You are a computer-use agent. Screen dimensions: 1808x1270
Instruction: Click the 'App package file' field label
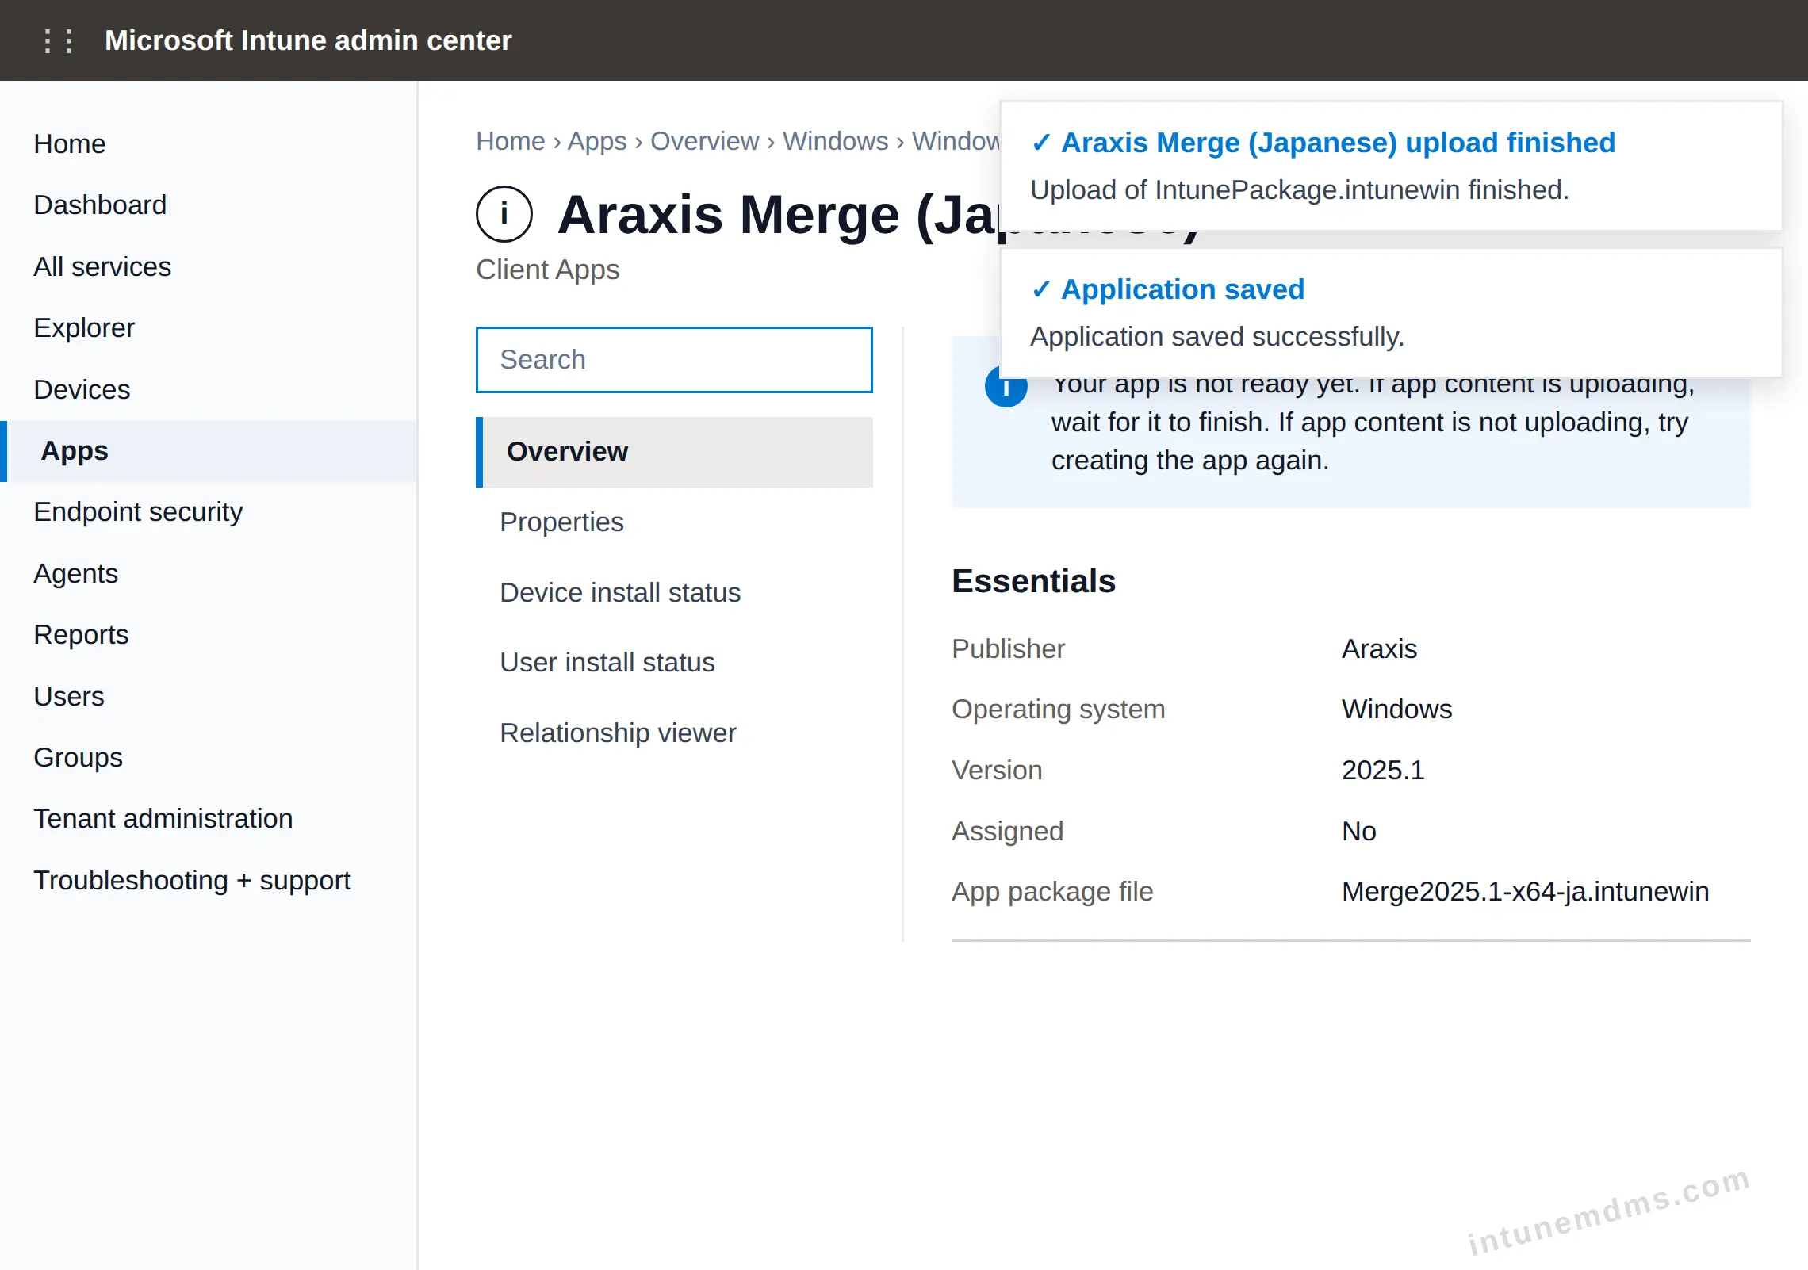(x=1051, y=892)
